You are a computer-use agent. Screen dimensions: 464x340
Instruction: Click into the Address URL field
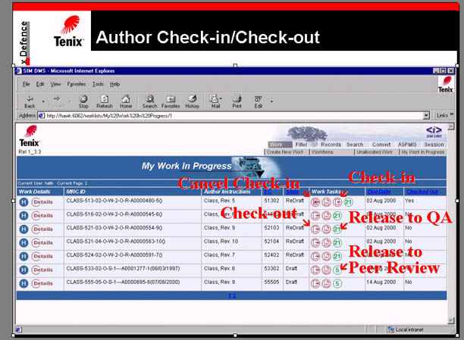pyautogui.click(x=234, y=116)
